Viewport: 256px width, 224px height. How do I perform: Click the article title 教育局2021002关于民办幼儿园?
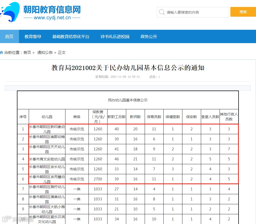point(128,67)
